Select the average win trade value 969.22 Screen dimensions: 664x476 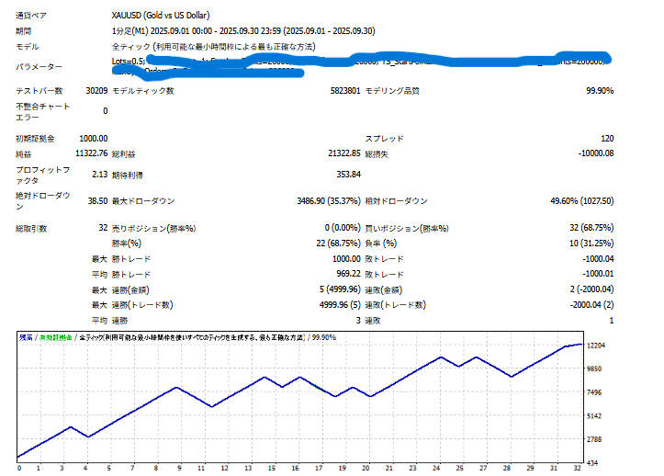[348, 274]
